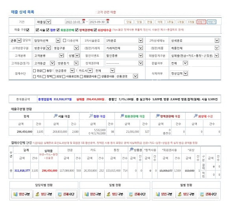Expand the 할인종류 dropdown
Screen dimensions: 231x209
tap(124, 55)
